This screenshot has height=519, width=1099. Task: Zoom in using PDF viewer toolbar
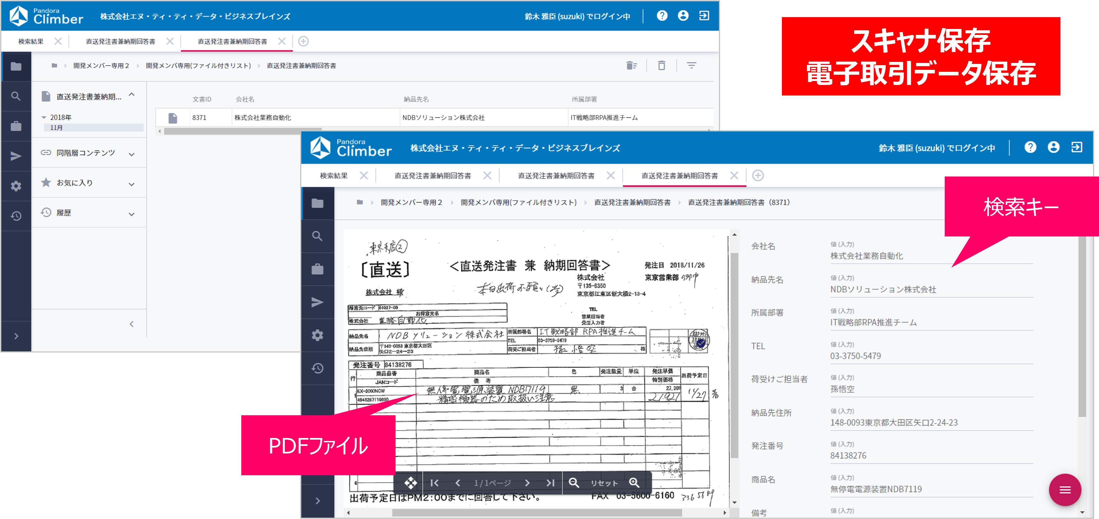635,482
